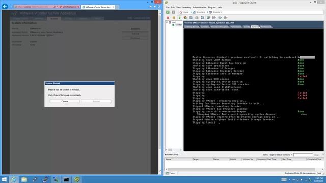Open File Explorer from the taskbar

[24, 179]
